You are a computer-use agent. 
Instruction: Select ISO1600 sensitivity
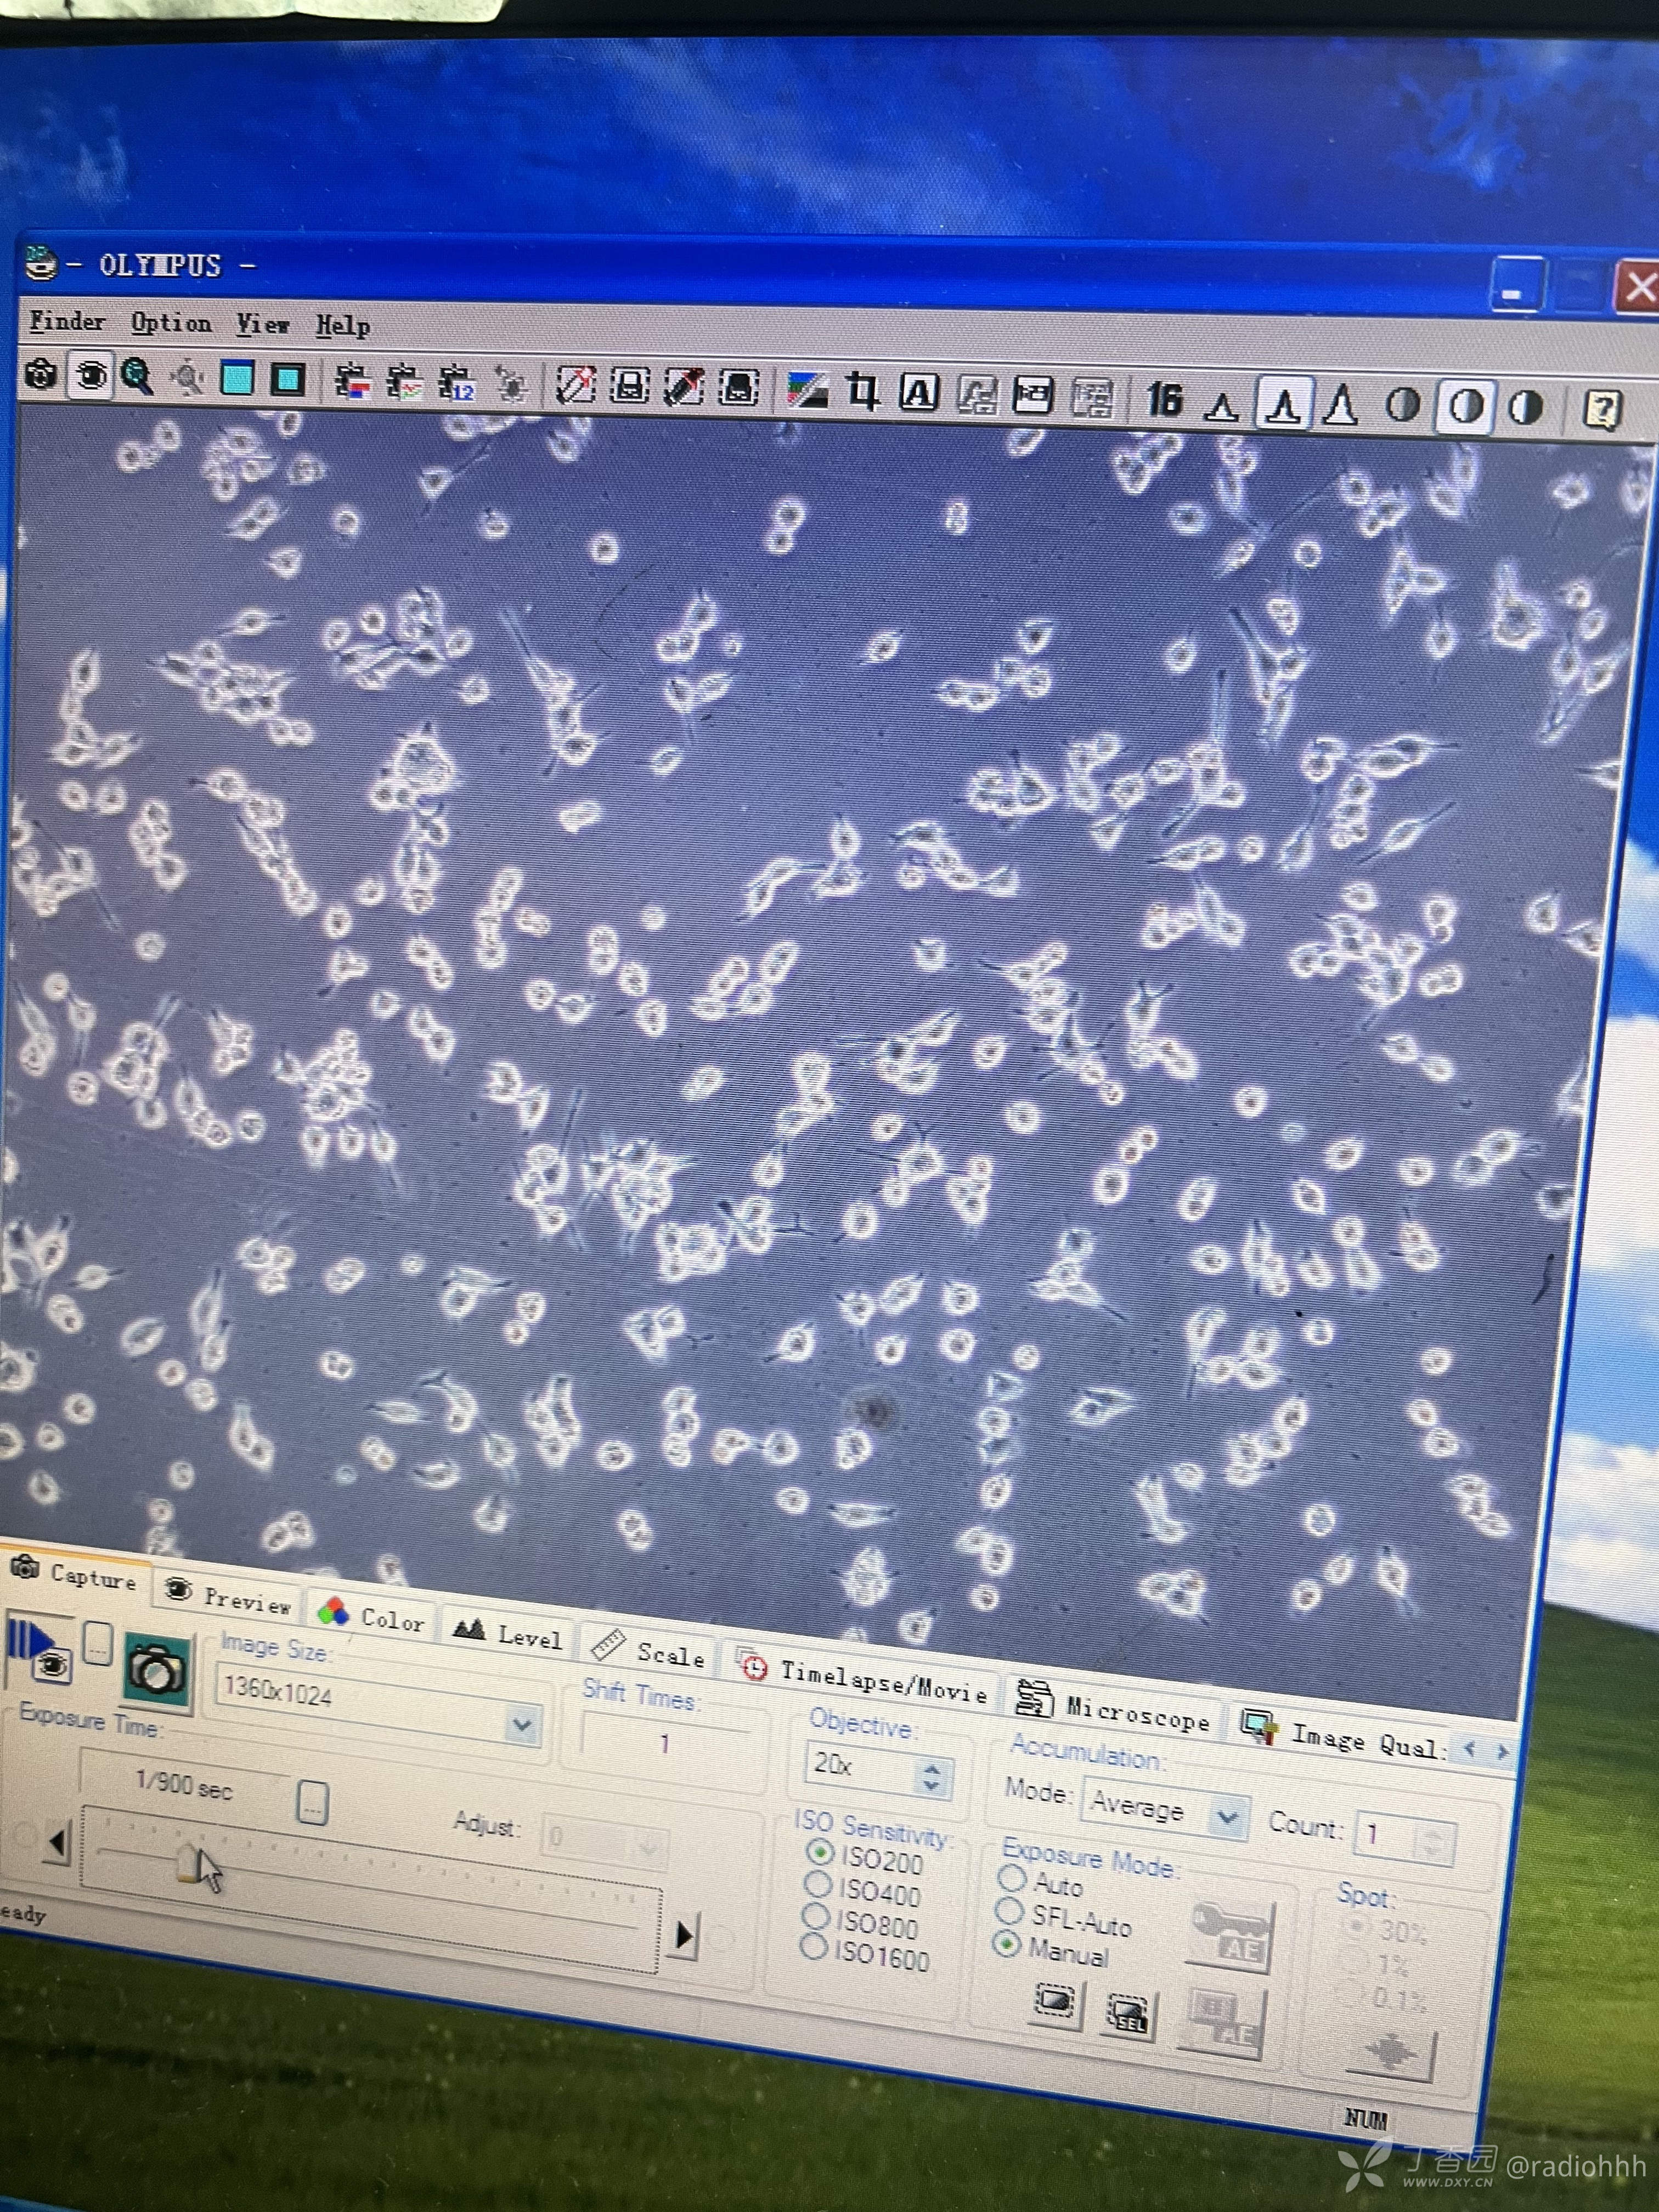pos(866,1953)
